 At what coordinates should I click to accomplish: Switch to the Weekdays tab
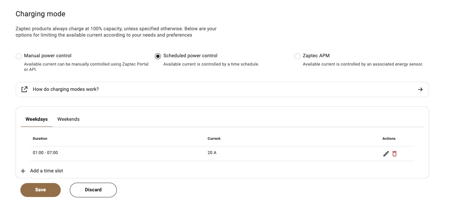[x=36, y=119]
